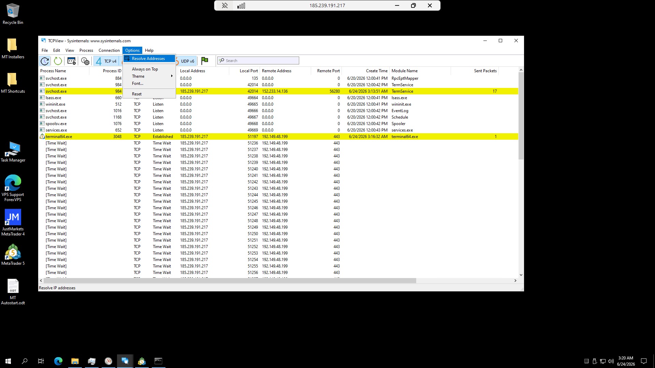This screenshot has width=655, height=368.
Task: Open the Font... dialog entry
Action: (x=149, y=83)
